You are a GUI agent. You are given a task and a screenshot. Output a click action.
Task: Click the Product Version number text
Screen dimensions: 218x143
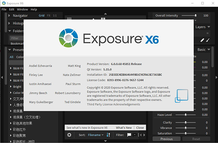click(x=126, y=64)
